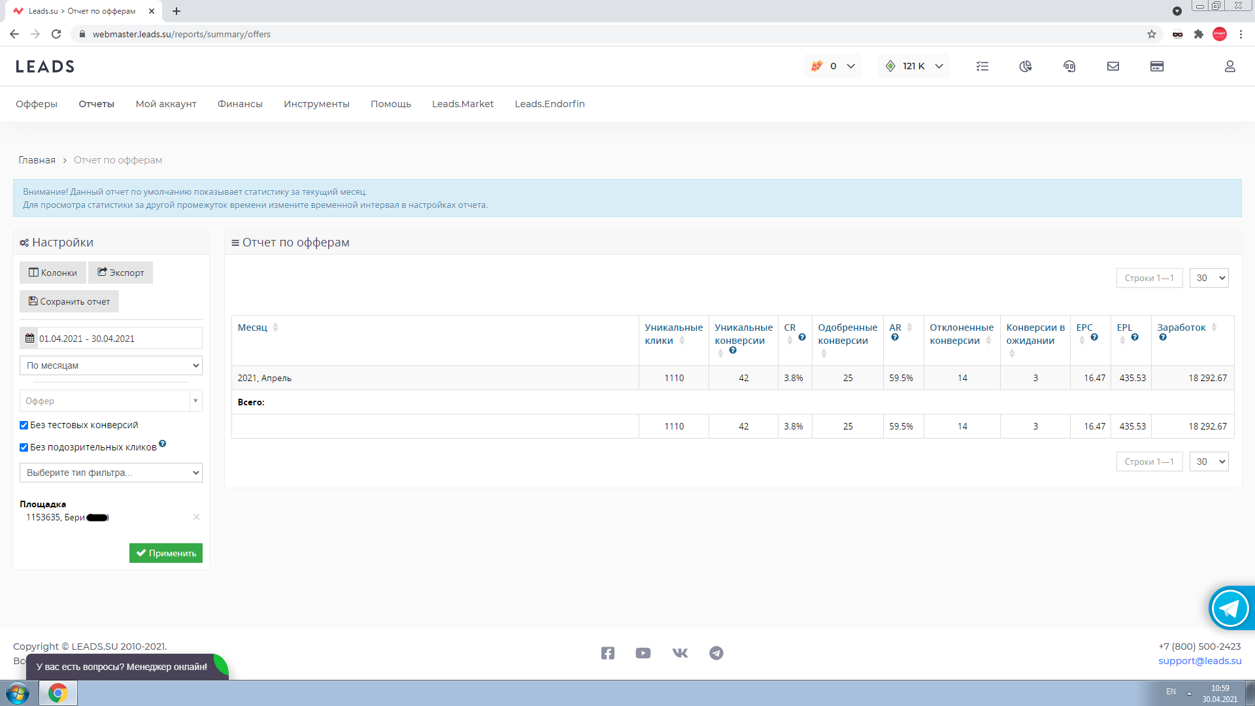Viewport: 1255px width, 706px height.
Task: Open the 'Выберите тип фильтра' dropdown
Action: 111,473
